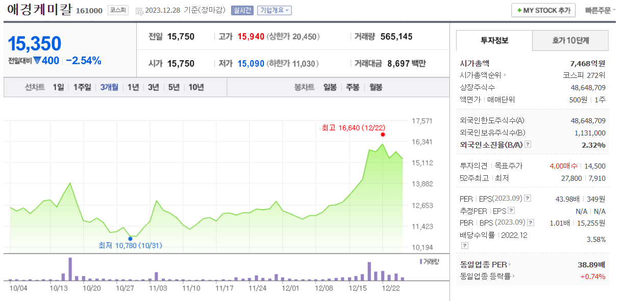This screenshot has width=625, height=301.
Task: Select the 1일 line chart period
Action: tap(58, 87)
